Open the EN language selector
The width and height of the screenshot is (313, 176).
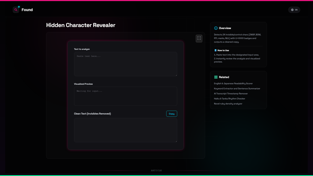click(x=294, y=10)
